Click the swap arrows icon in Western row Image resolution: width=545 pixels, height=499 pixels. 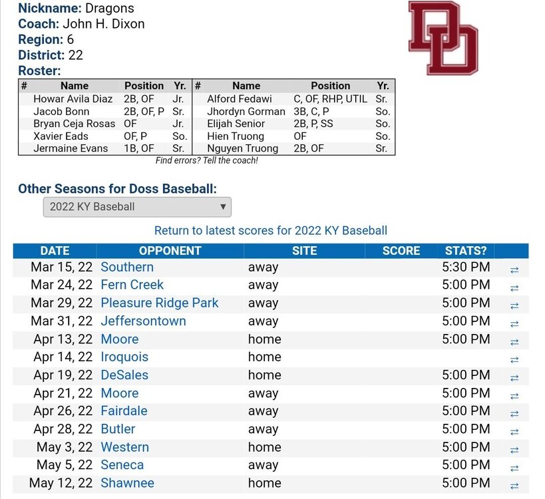[514, 450]
